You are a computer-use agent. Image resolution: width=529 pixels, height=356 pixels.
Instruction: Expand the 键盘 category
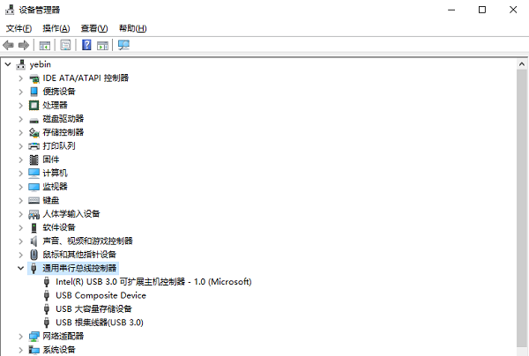click(x=20, y=201)
